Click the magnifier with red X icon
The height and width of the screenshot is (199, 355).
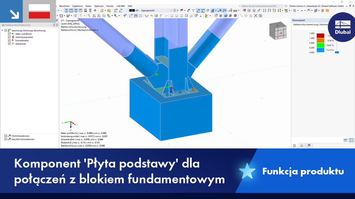[244, 11]
